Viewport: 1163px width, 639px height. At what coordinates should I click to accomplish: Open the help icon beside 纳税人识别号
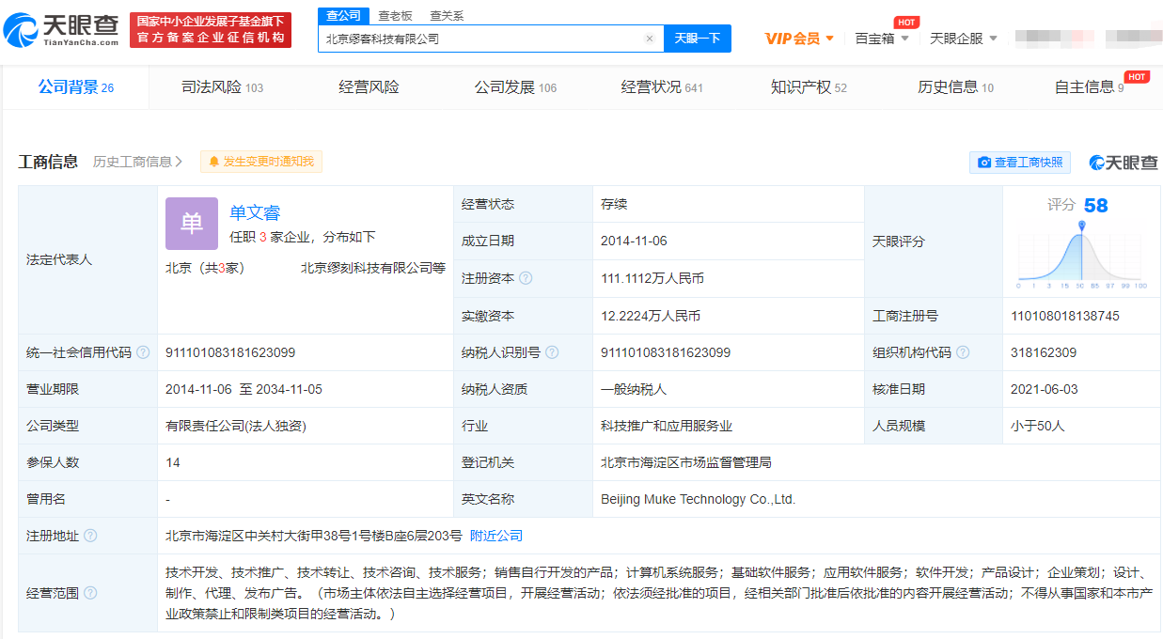pos(552,352)
